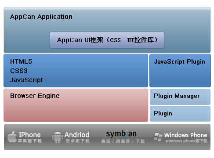Click the JavaScript label in blue block
Viewport: 214px width, 158px height.
click(26, 80)
